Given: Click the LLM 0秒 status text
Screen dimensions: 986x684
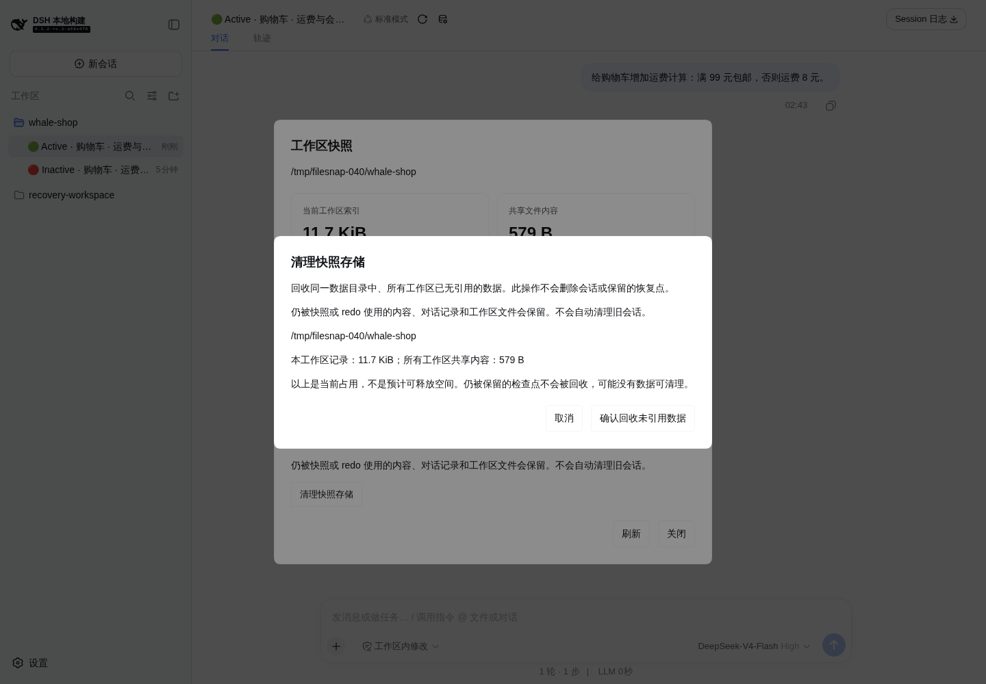Looking at the screenshot, I should point(615,672).
